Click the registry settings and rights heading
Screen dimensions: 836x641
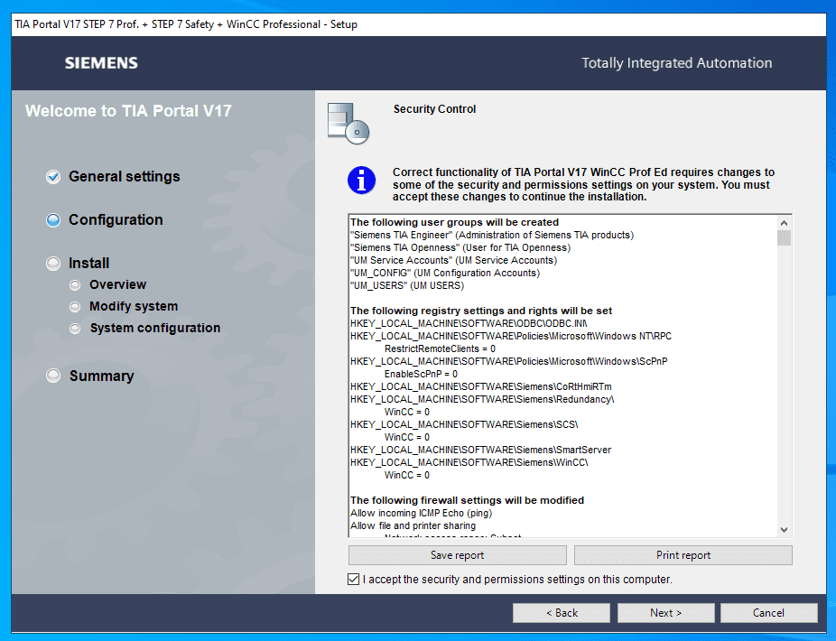481,311
